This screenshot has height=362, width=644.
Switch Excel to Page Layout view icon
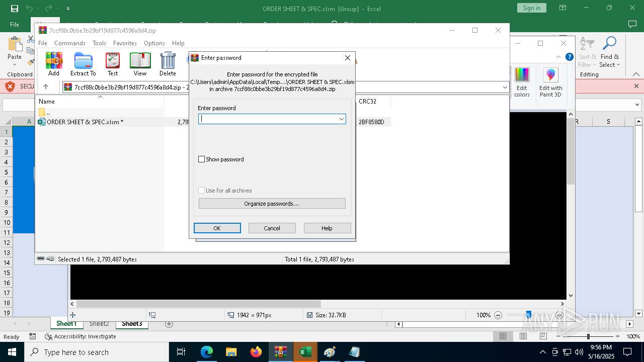click(523, 336)
